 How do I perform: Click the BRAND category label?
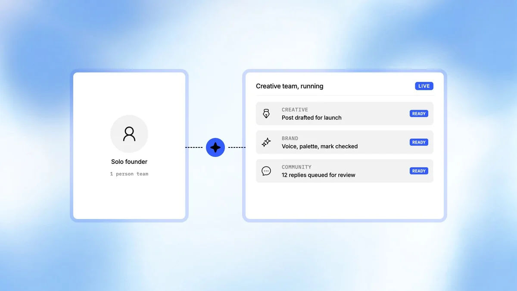tap(290, 138)
